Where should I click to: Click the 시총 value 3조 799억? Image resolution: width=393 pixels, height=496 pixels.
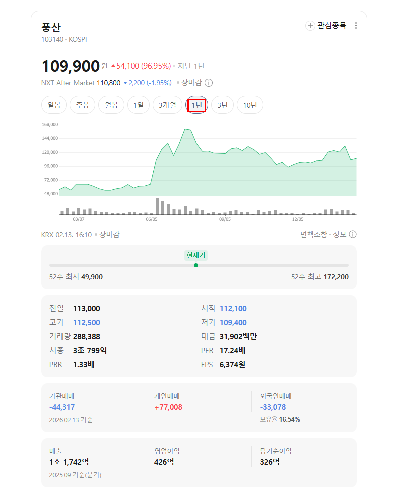90,350
